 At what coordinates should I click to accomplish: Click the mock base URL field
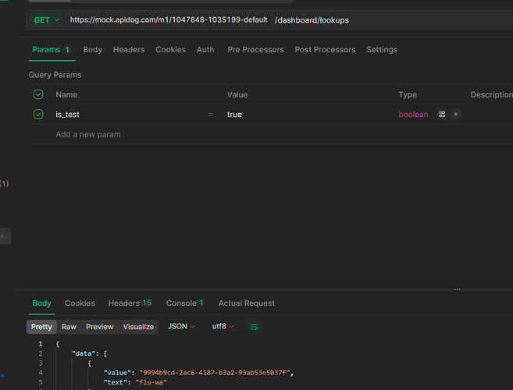(169, 20)
